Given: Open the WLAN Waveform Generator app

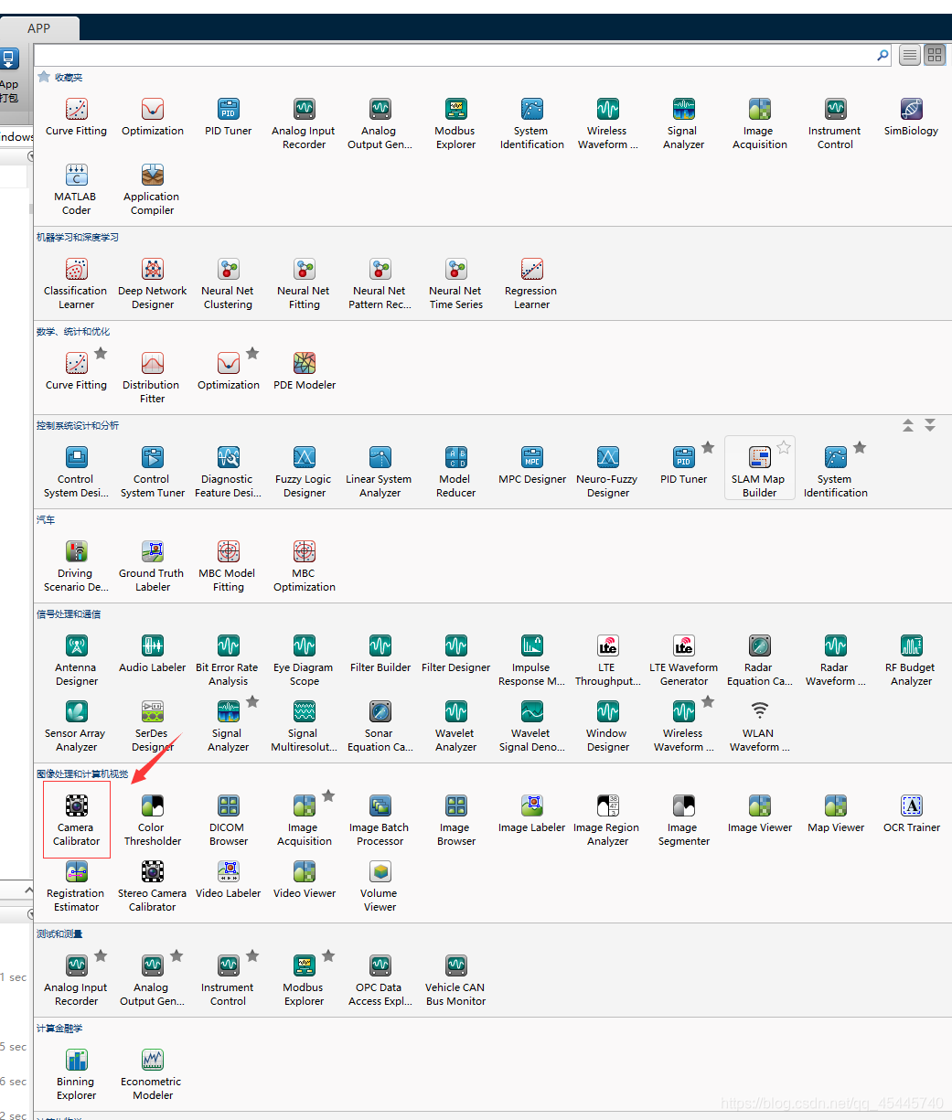Looking at the screenshot, I should click(x=760, y=725).
